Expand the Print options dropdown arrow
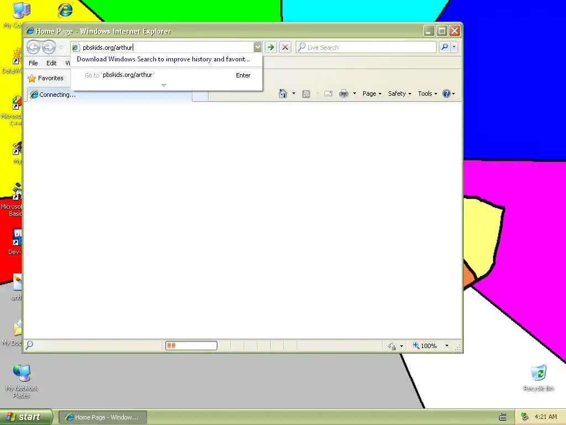Image resolution: width=566 pixels, height=425 pixels. (x=354, y=94)
